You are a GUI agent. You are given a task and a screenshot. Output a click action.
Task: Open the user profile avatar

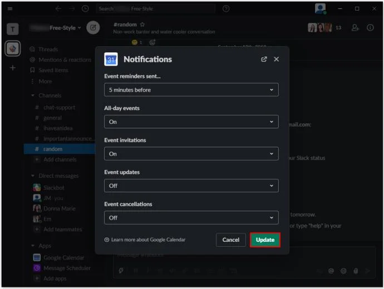point(321,8)
